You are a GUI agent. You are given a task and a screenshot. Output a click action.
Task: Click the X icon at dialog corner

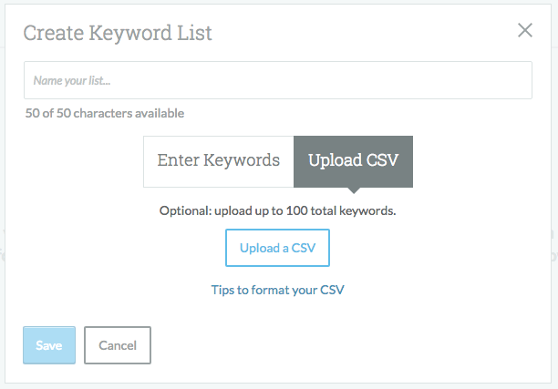pos(525,30)
